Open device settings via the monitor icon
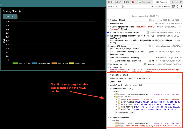This screenshot has height=129, width=183. click(x=128, y=2)
